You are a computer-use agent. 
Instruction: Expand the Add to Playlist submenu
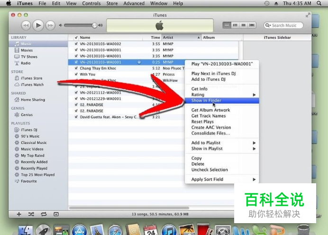(222, 143)
